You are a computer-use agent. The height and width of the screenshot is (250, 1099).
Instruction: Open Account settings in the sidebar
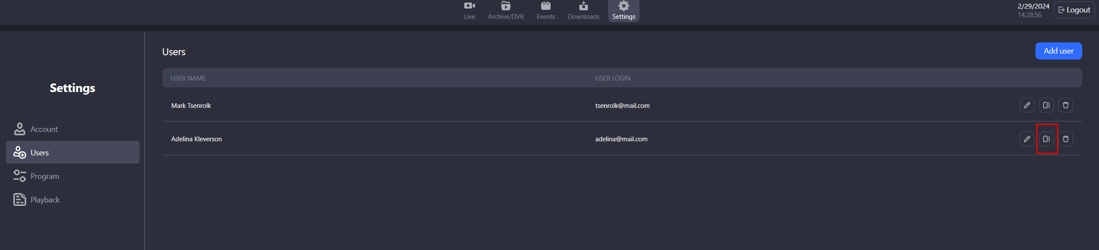tap(44, 129)
